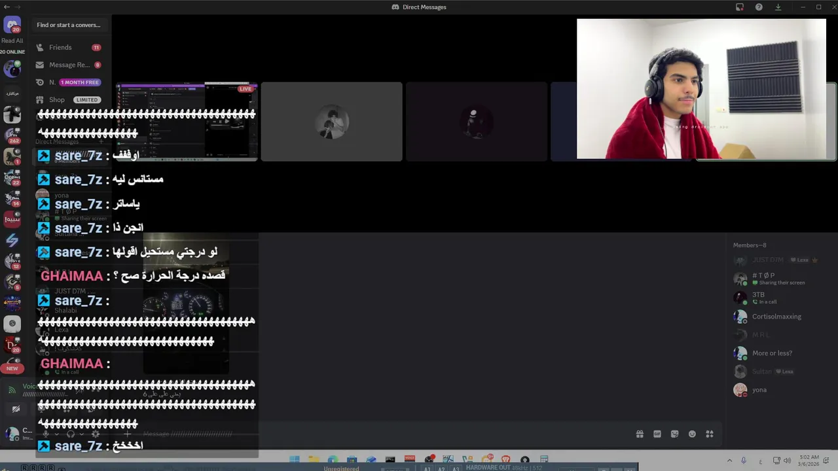Open the apps launcher icon in message bar
The width and height of the screenshot is (838, 471).
pos(710,434)
